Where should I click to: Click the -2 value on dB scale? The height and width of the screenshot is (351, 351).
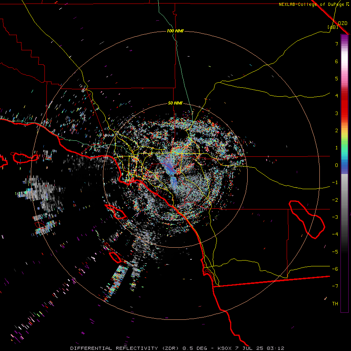(x=335, y=200)
